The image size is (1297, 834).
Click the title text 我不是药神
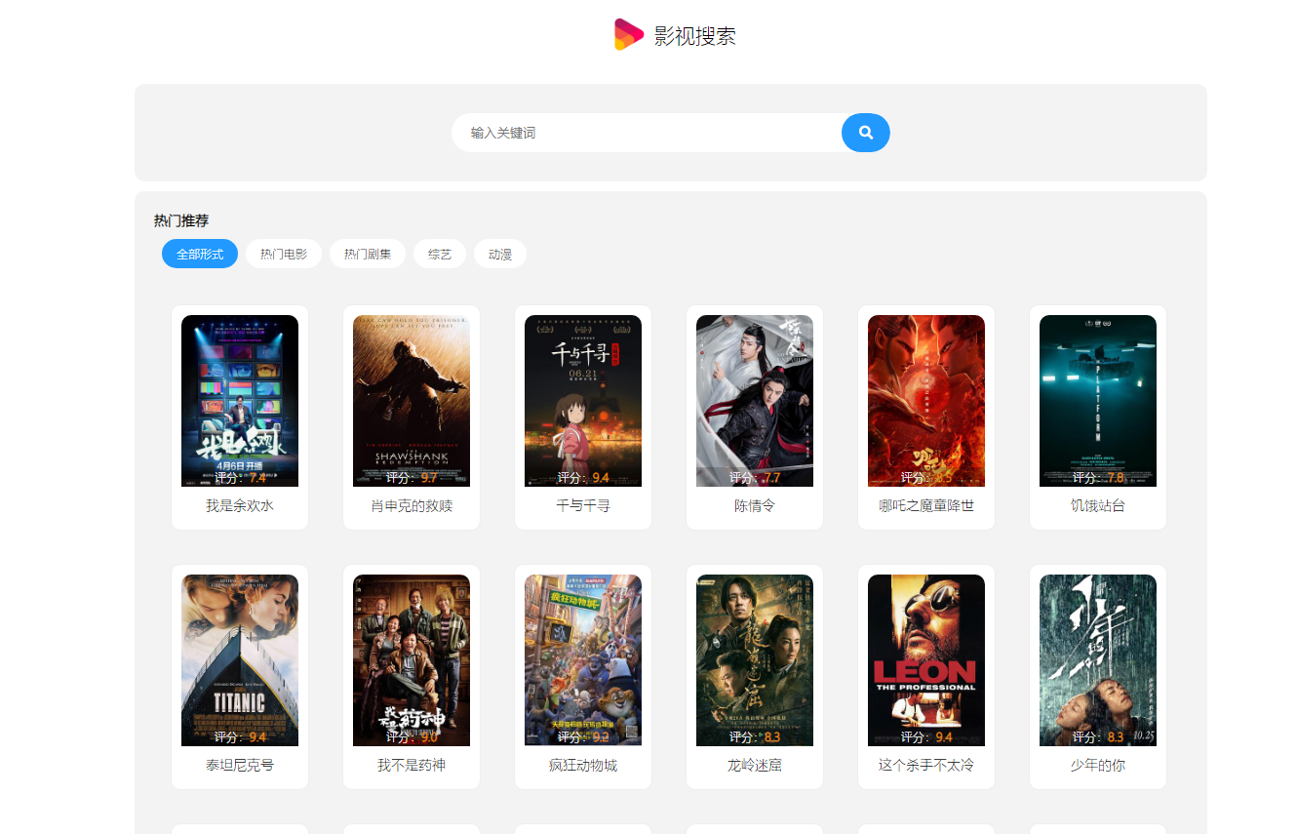pyautogui.click(x=412, y=766)
